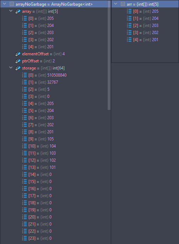Collapse the arrayNoGarbage root node
This screenshot has width=179, height=244.
click(5, 4)
